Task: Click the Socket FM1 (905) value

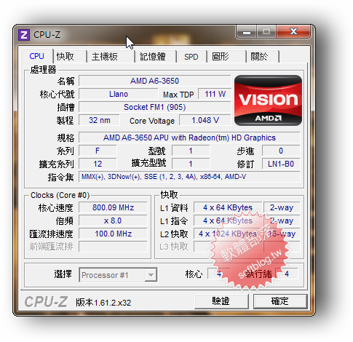Action: click(154, 107)
